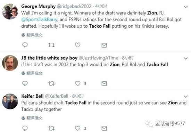Image resolution: width=191 pixels, height=132 pixels.
Task: Open more options chevron on George Murphy's tweet
Action: point(186,7)
